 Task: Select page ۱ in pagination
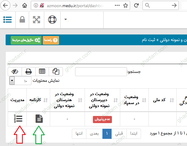coord(107,134)
